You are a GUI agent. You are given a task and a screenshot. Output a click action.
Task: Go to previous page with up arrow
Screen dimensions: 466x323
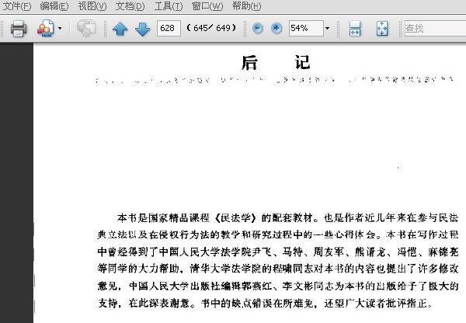(120, 29)
